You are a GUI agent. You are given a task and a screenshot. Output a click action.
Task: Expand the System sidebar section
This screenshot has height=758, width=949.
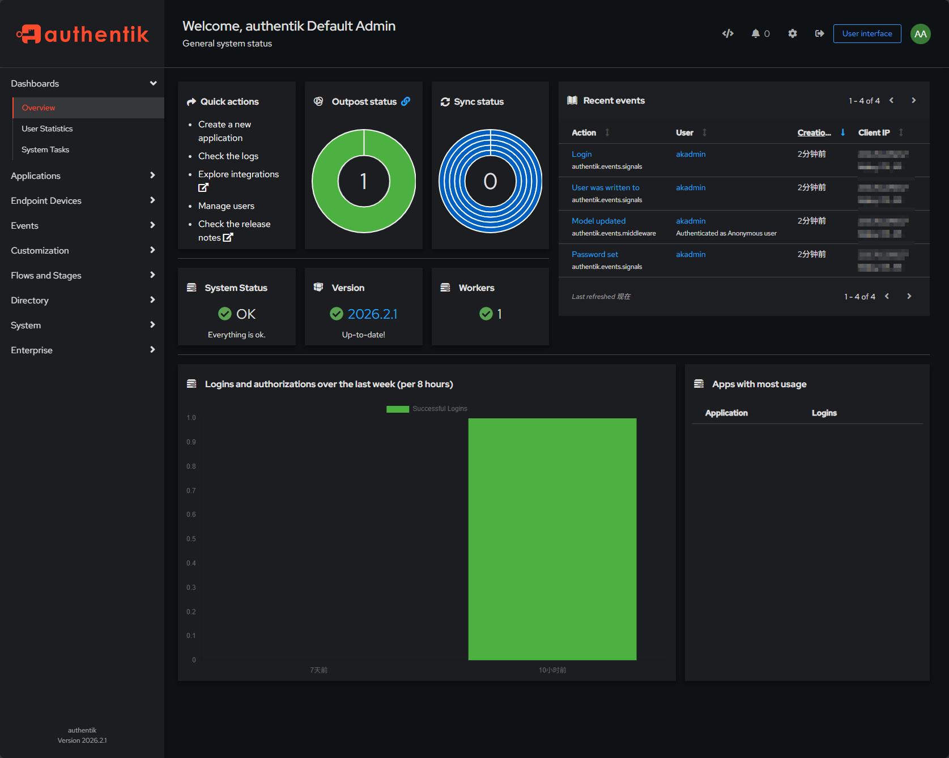tap(82, 325)
